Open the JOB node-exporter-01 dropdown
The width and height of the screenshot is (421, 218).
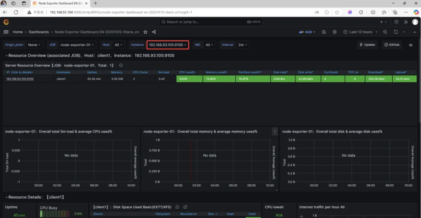[x=77, y=45]
